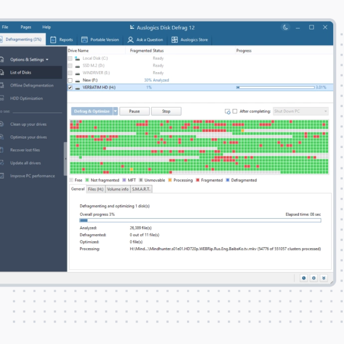Check the New (F:) checkbox
The height and width of the screenshot is (344, 344).
70,80
